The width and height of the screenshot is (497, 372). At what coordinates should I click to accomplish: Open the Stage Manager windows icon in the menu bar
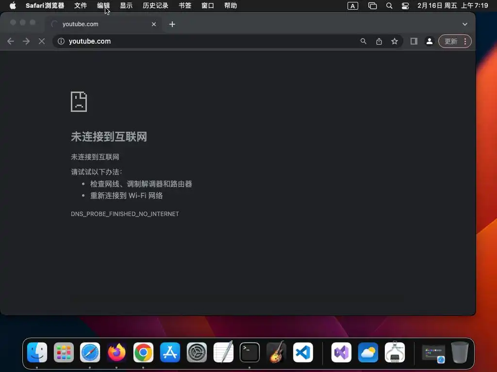tap(372, 6)
